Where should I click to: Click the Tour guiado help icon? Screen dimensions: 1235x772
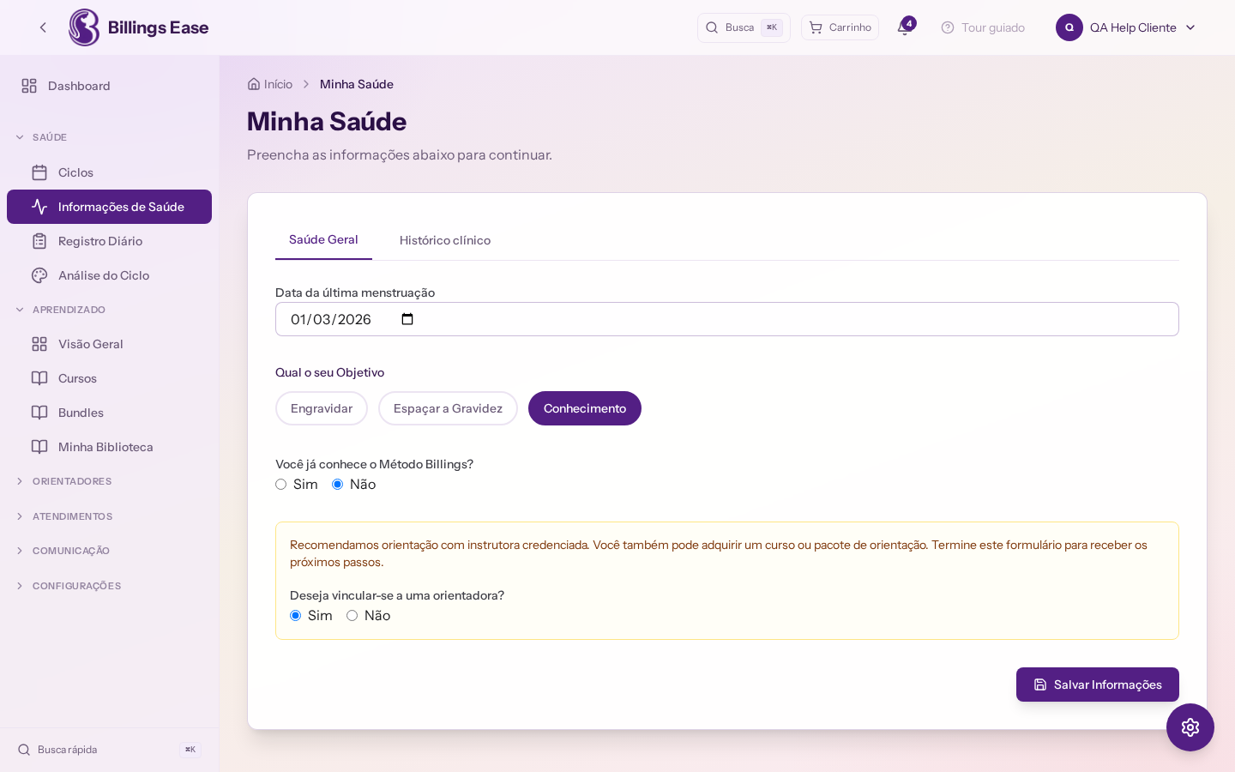point(948,27)
